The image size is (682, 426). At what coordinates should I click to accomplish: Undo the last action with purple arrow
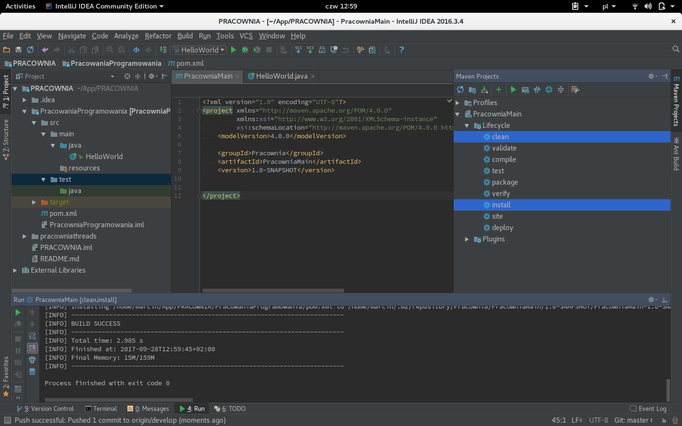(45, 50)
